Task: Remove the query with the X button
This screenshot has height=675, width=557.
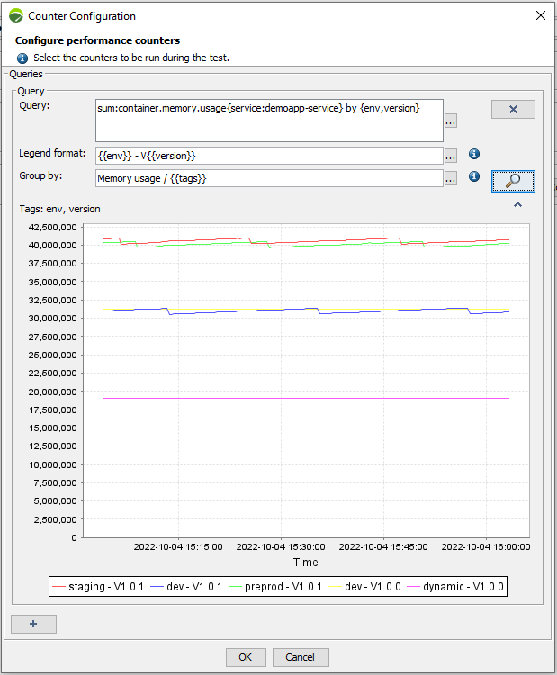Action: coord(513,110)
